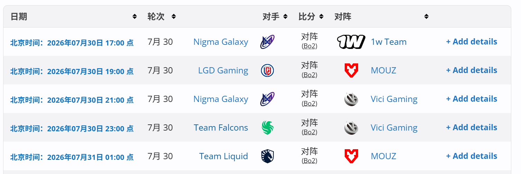Open Vici Gaming link in 21:00 match row
521x174 pixels.
point(394,99)
